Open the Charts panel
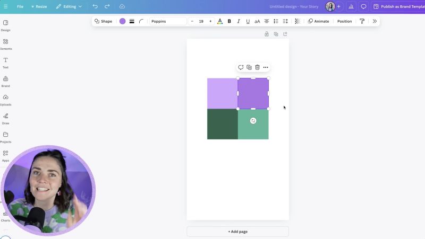This screenshot has width=425, height=239. click(5, 216)
